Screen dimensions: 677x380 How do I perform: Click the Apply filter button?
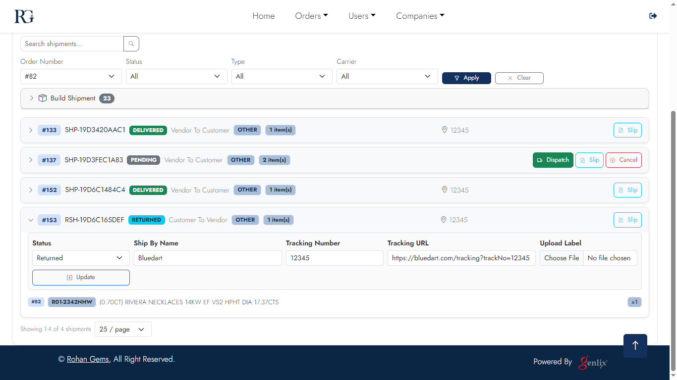tap(466, 78)
